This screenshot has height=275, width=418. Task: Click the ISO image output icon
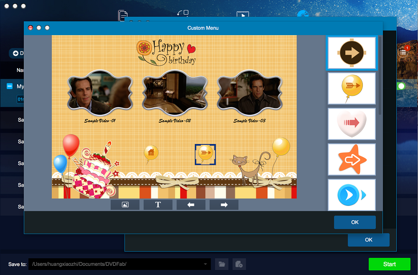[x=239, y=264]
